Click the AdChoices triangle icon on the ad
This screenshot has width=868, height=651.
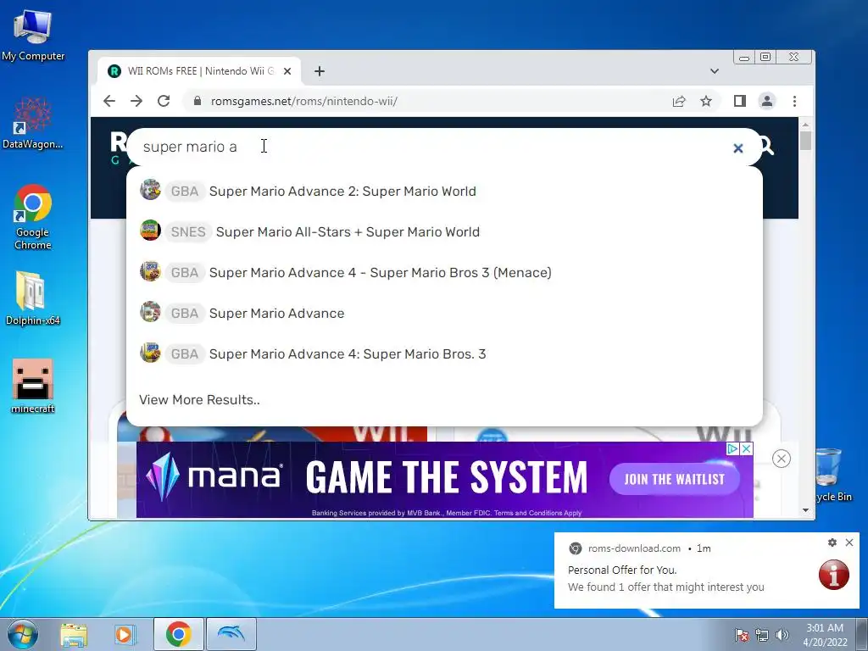733,448
